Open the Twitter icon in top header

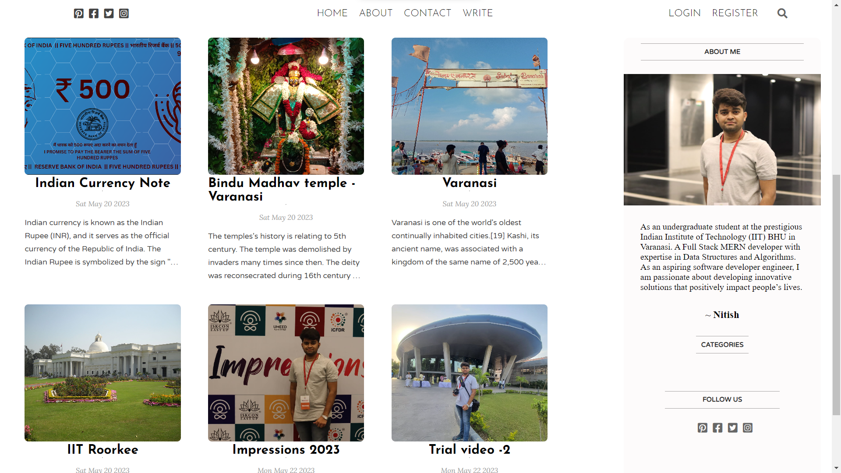pos(109,14)
